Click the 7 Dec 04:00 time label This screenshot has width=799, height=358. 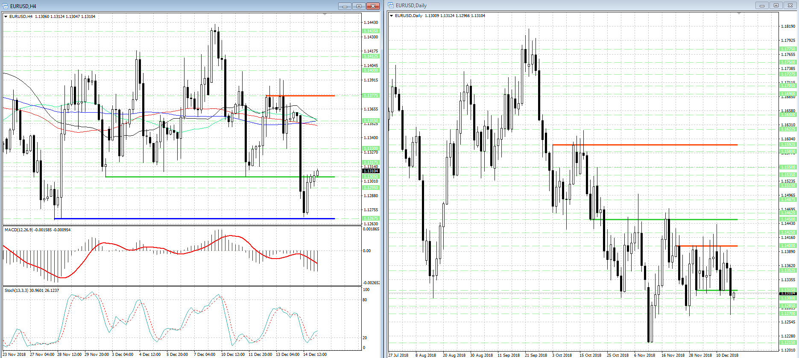click(x=205, y=355)
